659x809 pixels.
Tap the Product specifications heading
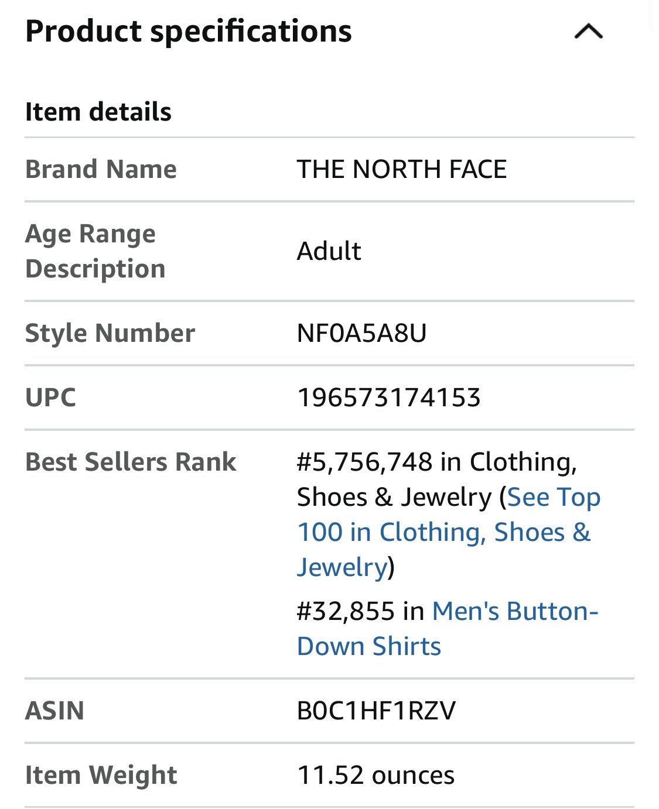point(189,31)
